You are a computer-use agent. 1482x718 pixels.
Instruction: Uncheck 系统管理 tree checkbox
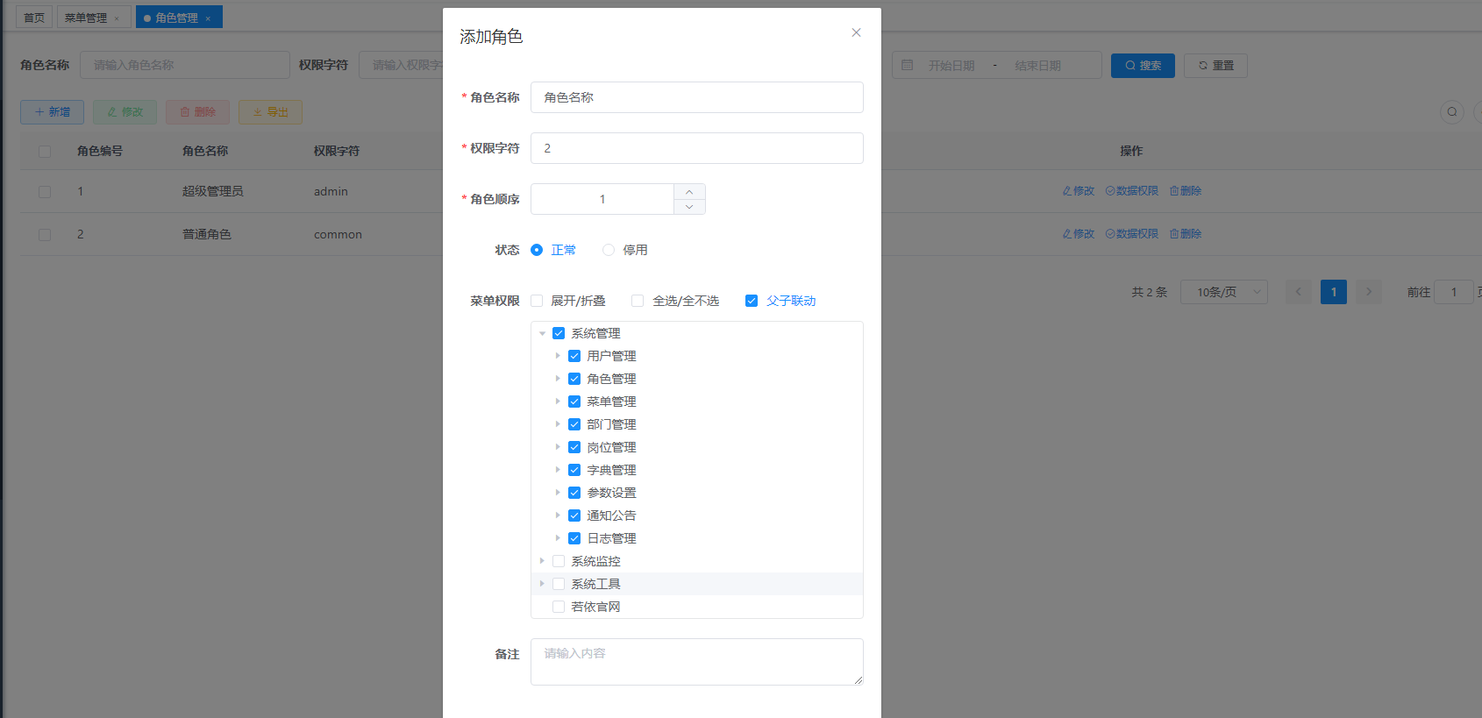(x=559, y=333)
